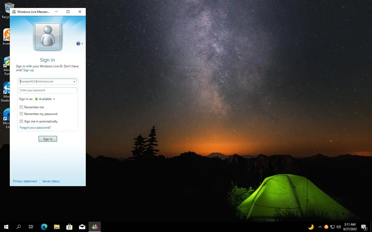Viewport: 372px width, 232px height.
Task: Follow the Sign up link
Action: [x=28, y=70]
